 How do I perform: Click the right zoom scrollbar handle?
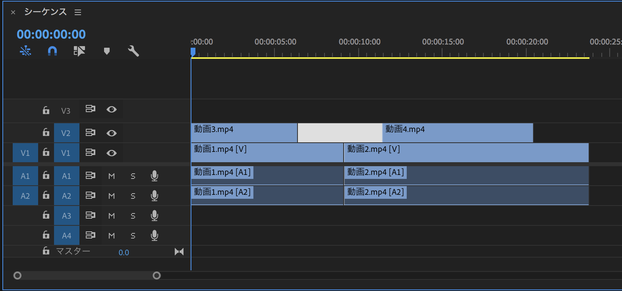click(157, 275)
